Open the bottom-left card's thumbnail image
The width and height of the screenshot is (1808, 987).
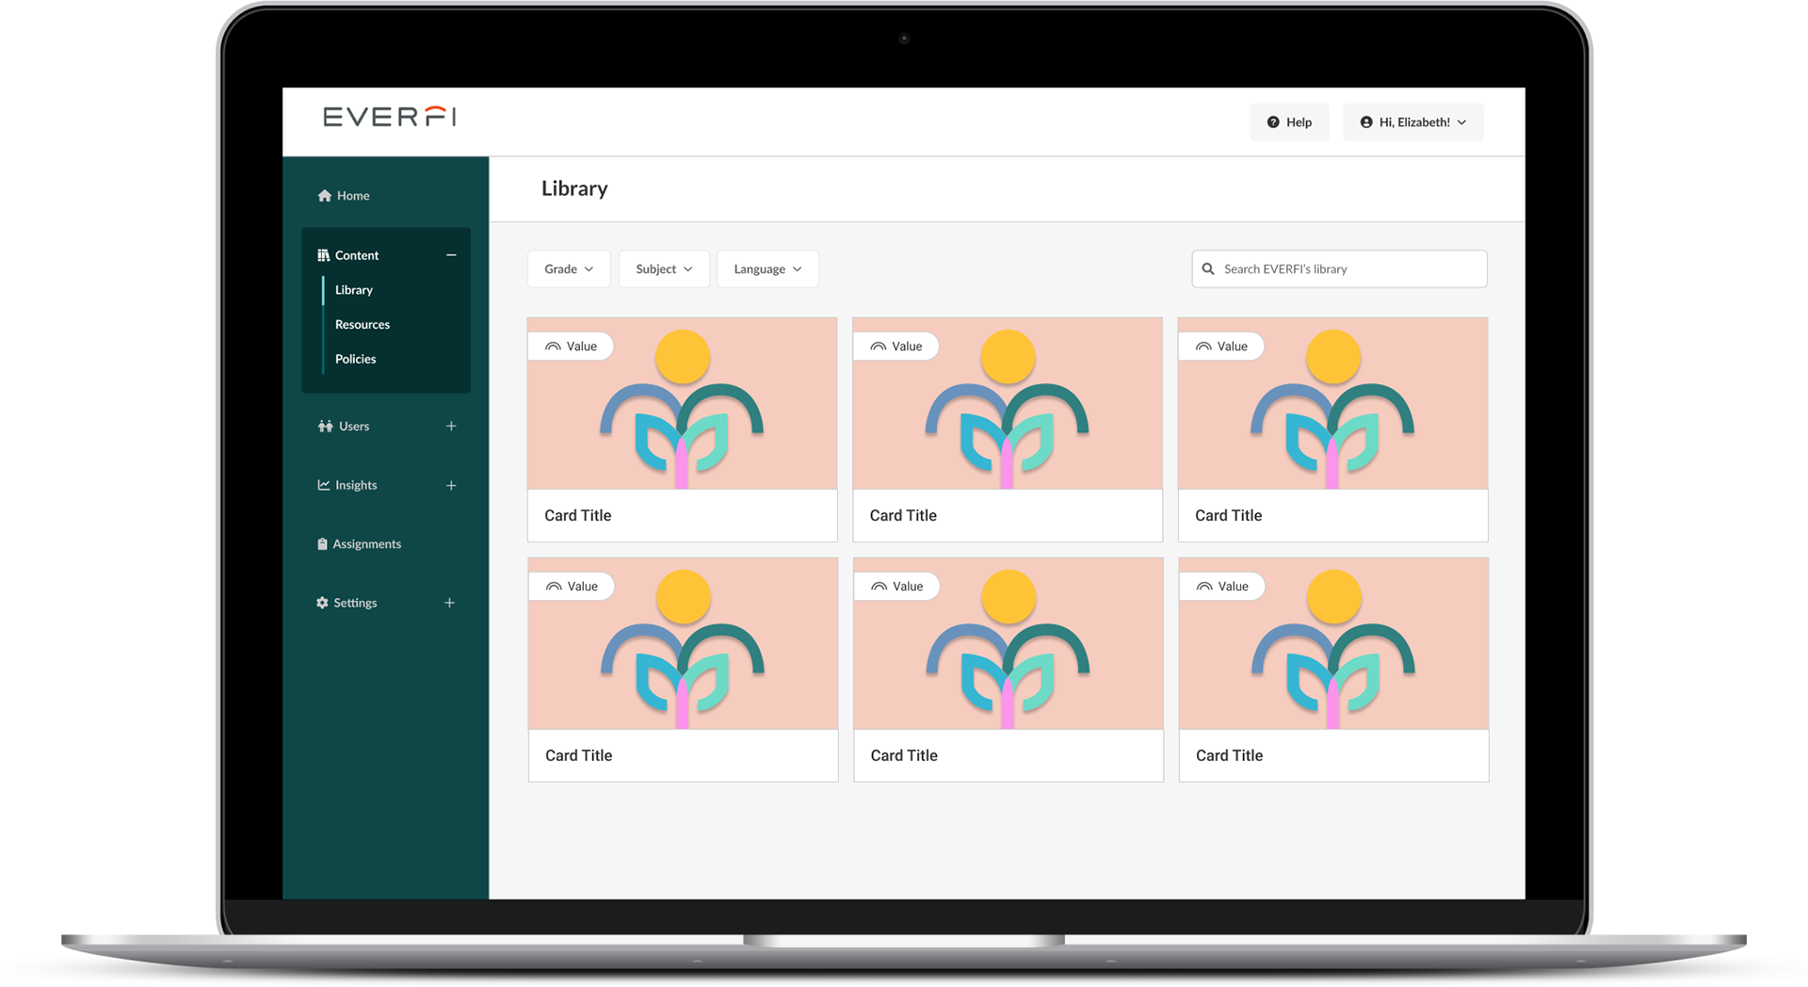pyautogui.click(x=683, y=643)
